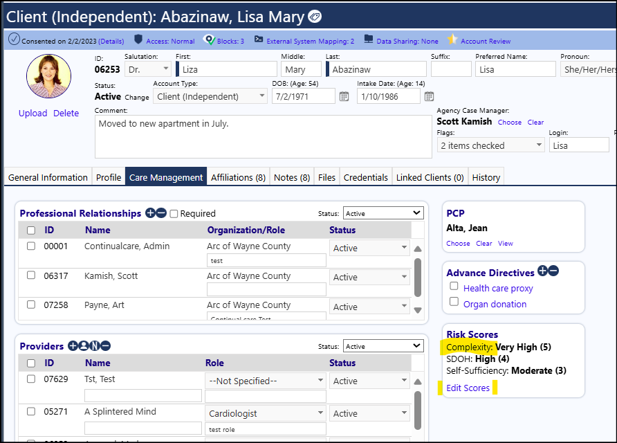Switch to the Affiliations (8) tab
The image size is (617, 443).
[238, 178]
